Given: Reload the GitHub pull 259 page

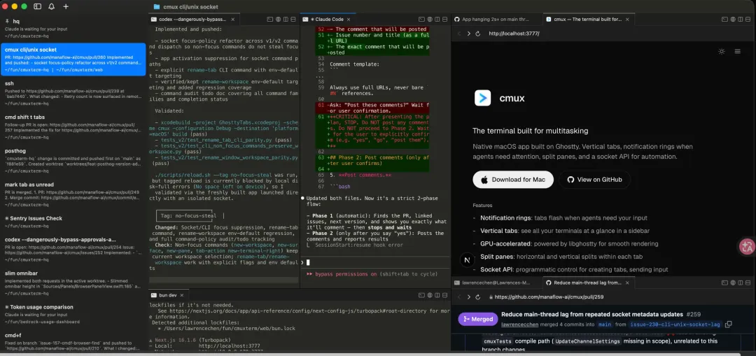Looking at the screenshot, I should [x=478, y=297].
